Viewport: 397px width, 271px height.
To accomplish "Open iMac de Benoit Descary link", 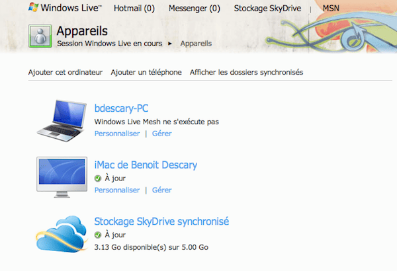I will pos(146,165).
